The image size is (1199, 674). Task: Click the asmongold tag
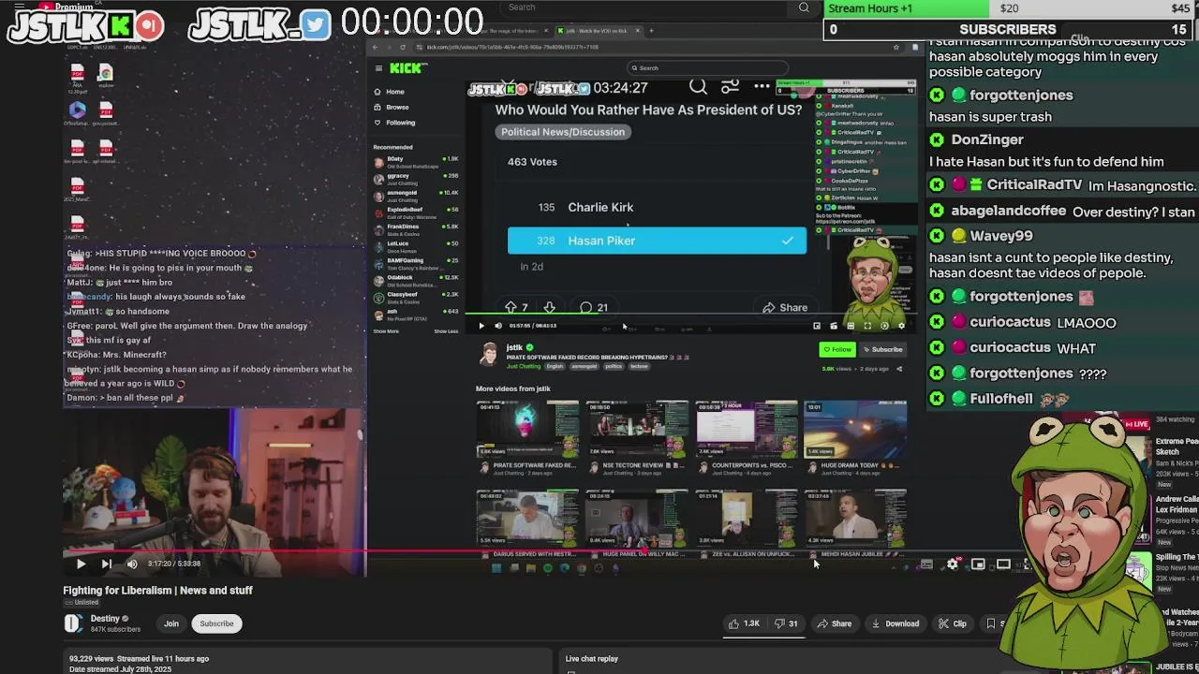click(x=584, y=366)
